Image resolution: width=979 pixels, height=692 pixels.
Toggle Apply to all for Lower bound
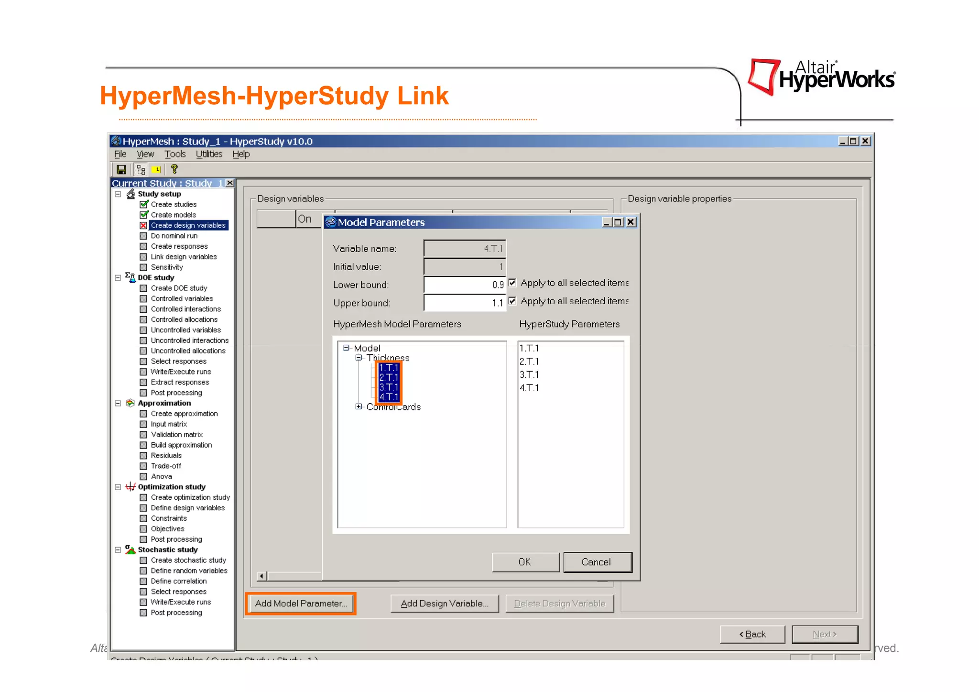pyautogui.click(x=512, y=283)
